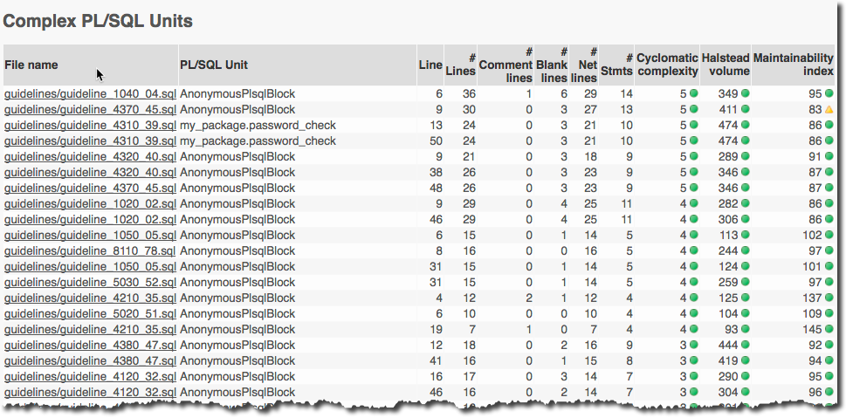Screen dimensions: 846x418
Task: Click the yellow warning triangle beside maintainability 83
Action: (x=829, y=110)
